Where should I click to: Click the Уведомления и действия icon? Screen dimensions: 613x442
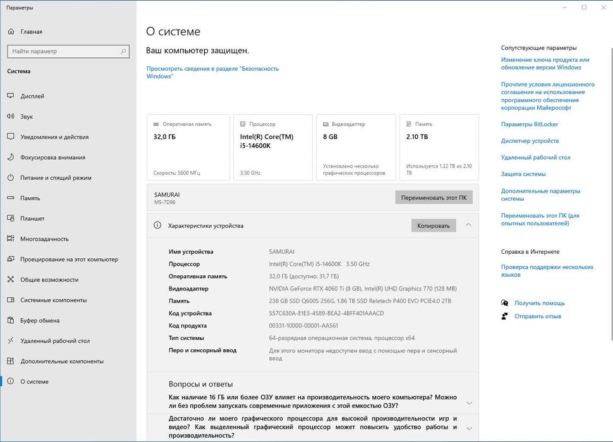pos(11,136)
